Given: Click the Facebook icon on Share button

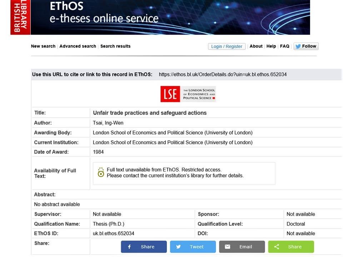Looking at the screenshot, I should 129,247.
